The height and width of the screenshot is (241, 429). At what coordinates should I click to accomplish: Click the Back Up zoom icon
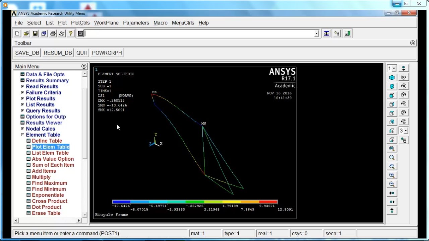[392, 166]
